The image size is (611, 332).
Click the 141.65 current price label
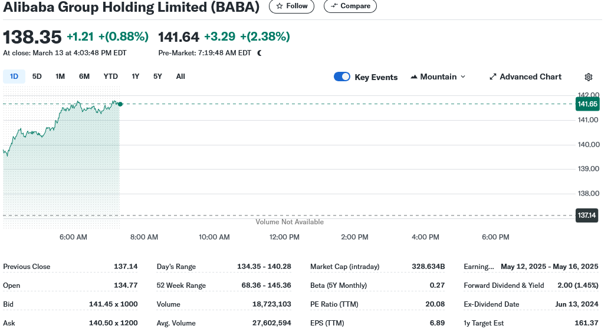click(587, 104)
